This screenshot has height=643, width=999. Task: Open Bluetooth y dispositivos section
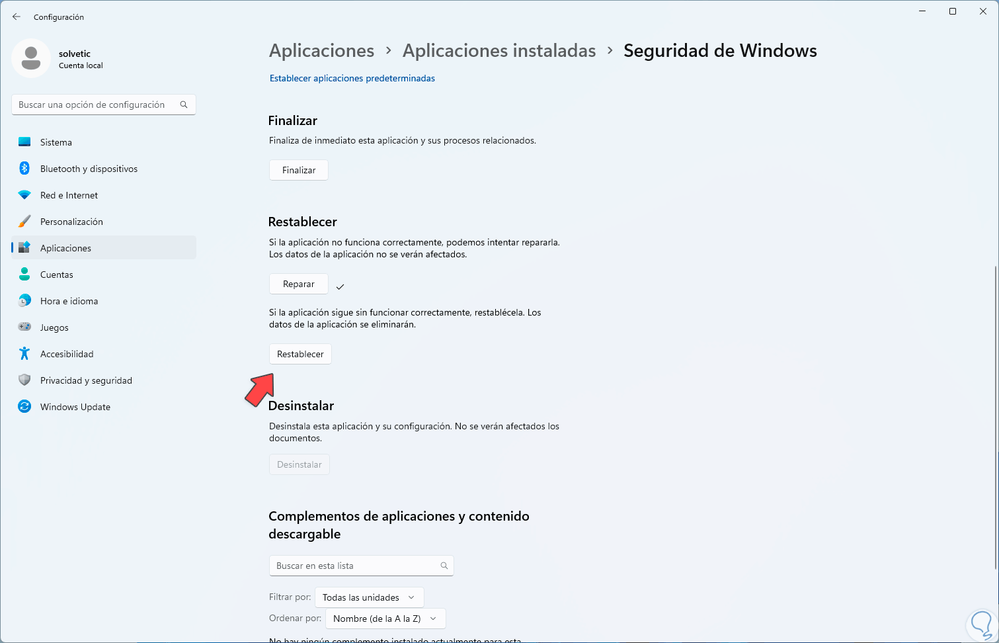tap(104, 169)
